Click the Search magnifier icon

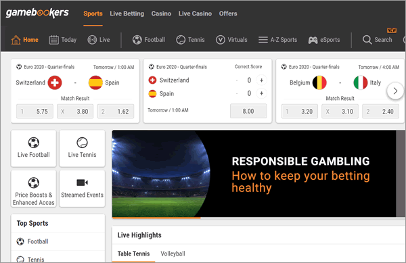click(x=367, y=40)
